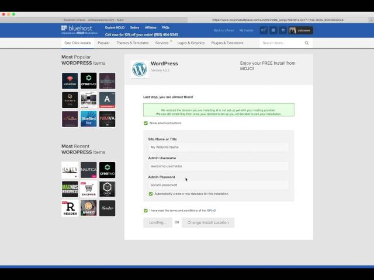Image resolution: width=374 pixels, height=280 pixels.
Task: Select the mojomarketplace.com browser tab
Action: coord(278,20)
